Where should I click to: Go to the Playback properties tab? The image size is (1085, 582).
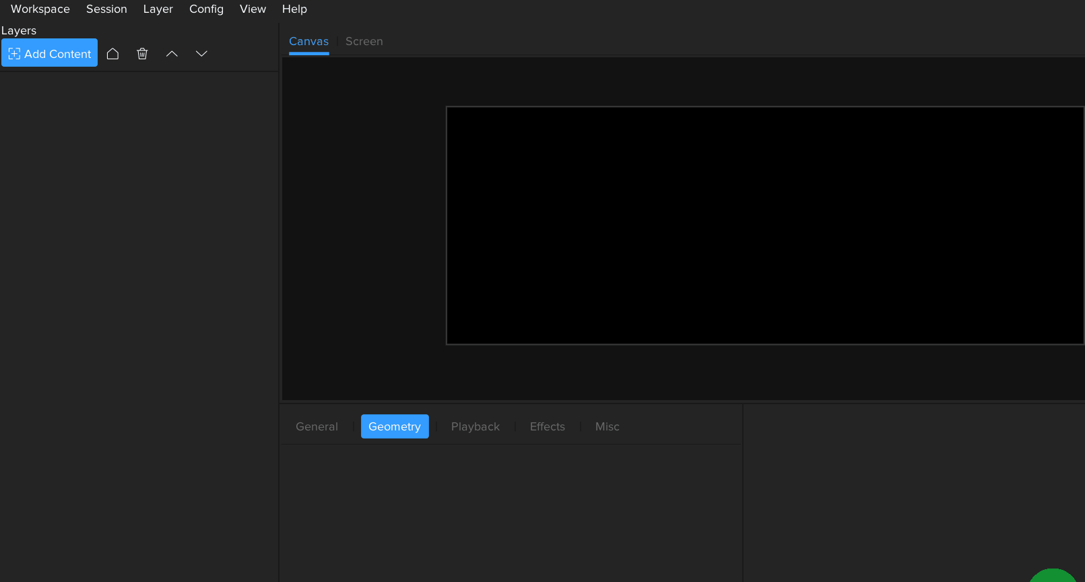pyautogui.click(x=475, y=426)
